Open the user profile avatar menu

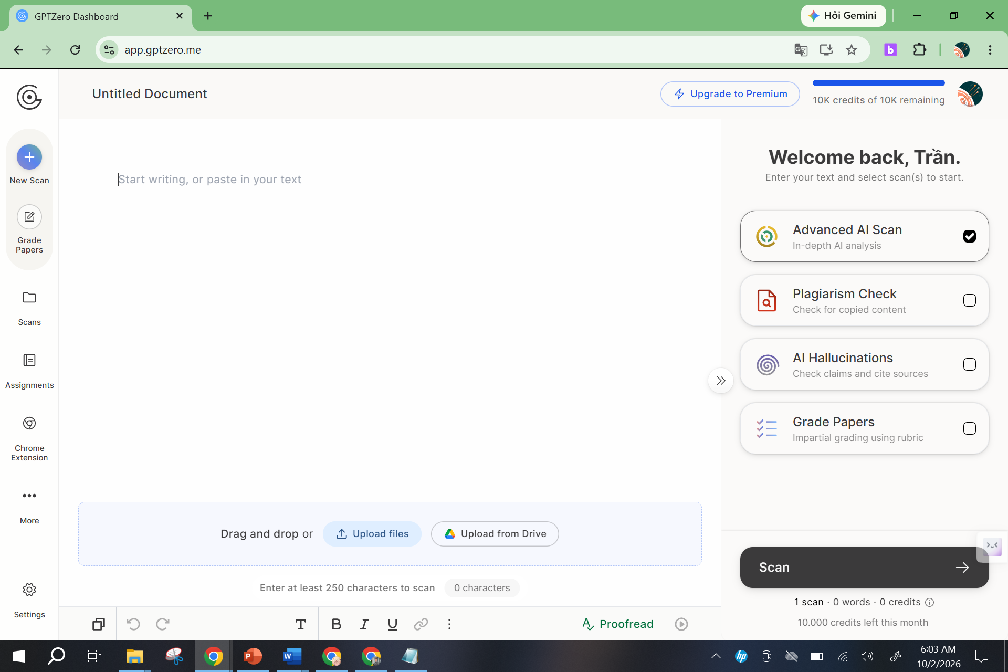pyautogui.click(x=970, y=94)
